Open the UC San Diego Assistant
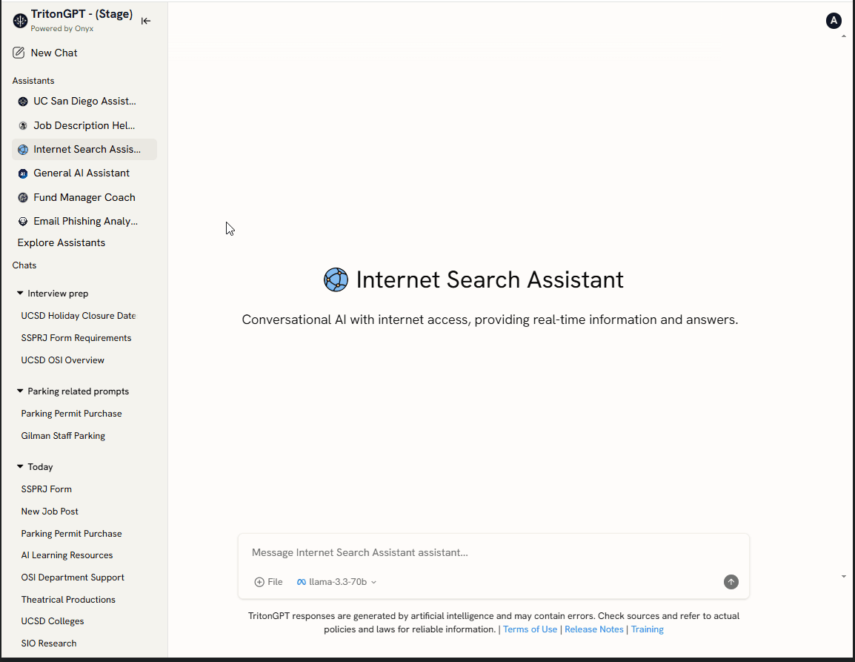The width and height of the screenshot is (855, 662). [x=22, y=101]
